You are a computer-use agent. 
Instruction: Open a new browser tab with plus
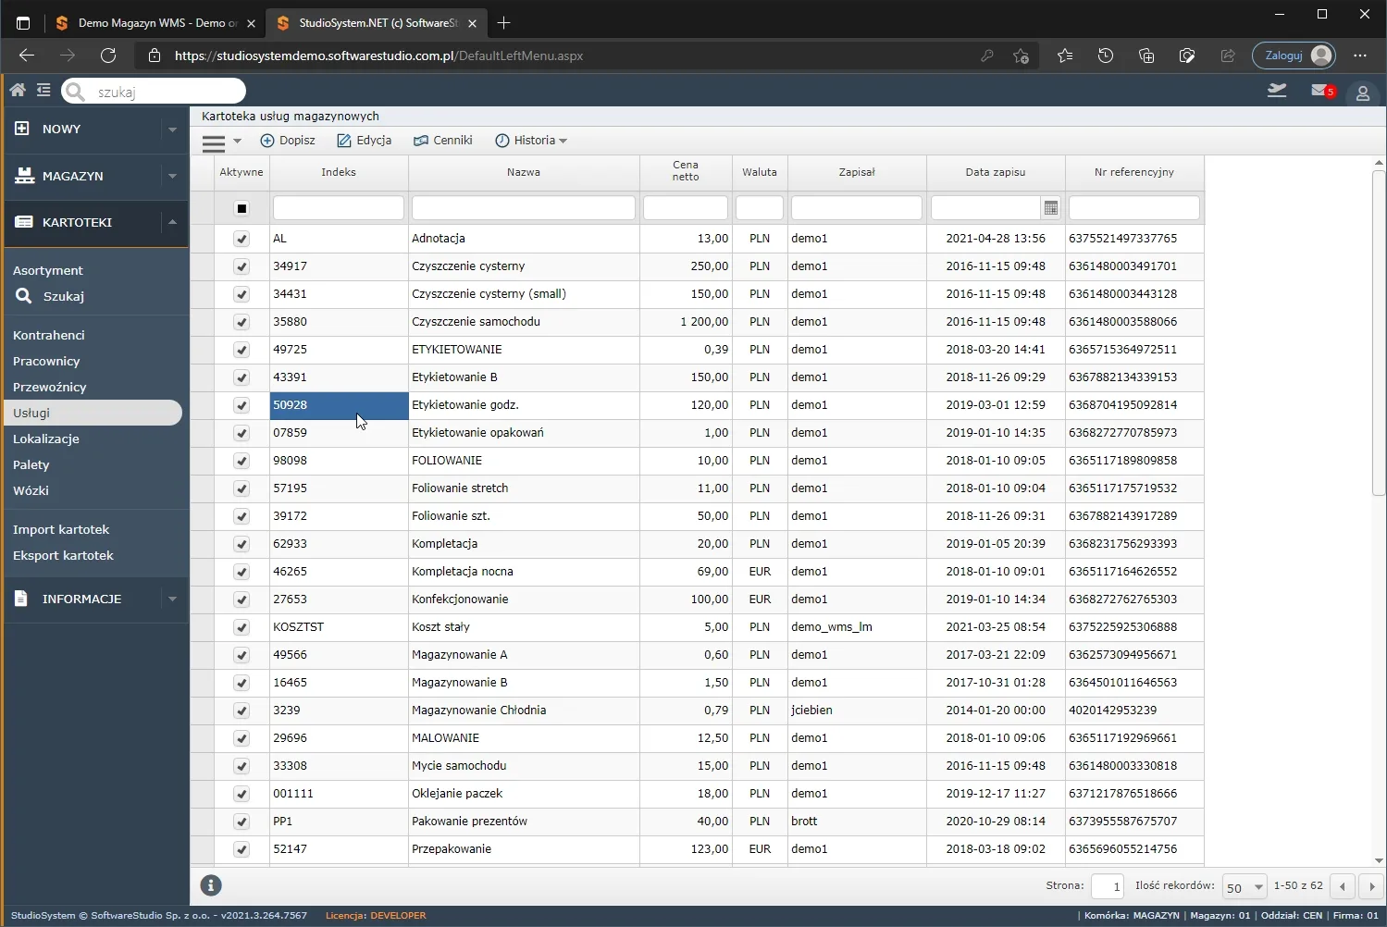(x=503, y=23)
